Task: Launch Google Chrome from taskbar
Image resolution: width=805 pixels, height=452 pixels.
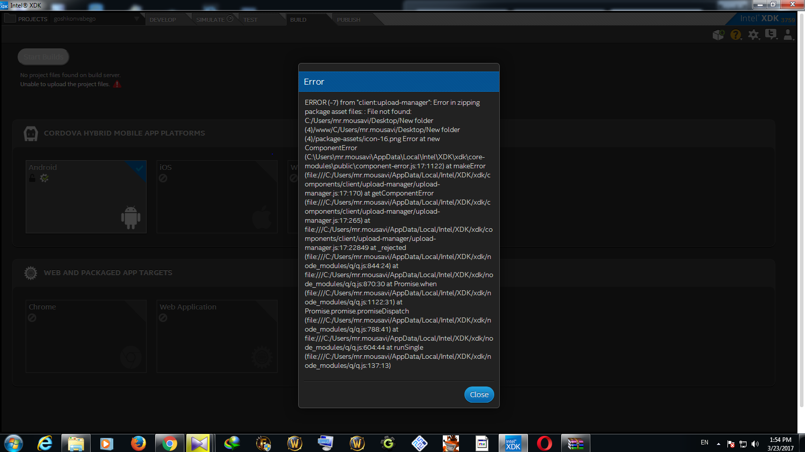Action: point(170,443)
